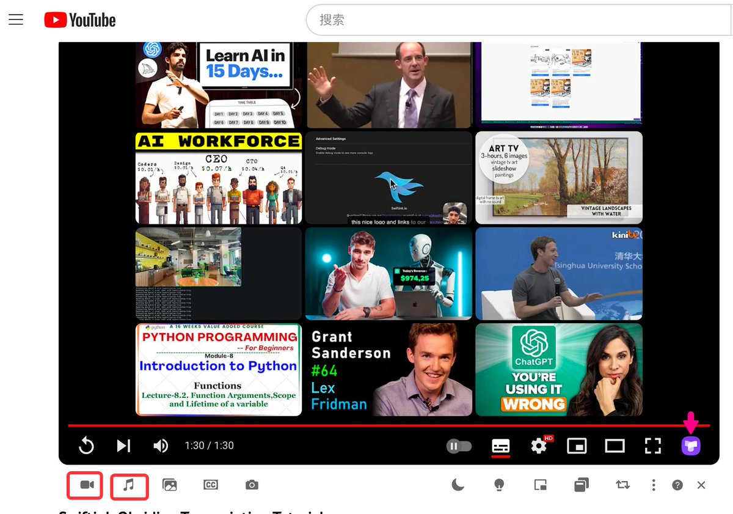This screenshot has width=733, height=514.
Task: Enable the miniplayer mode
Action: tap(577, 446)
